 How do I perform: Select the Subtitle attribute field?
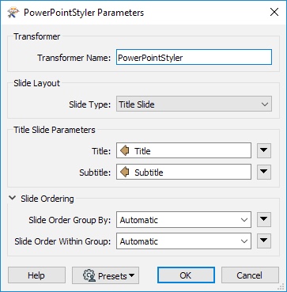[183, 172]
